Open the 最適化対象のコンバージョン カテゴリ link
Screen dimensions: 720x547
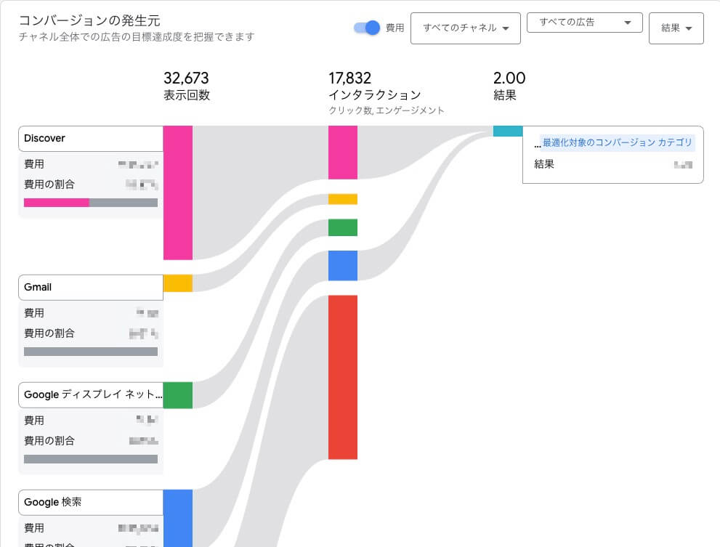[x=618, y=143]
